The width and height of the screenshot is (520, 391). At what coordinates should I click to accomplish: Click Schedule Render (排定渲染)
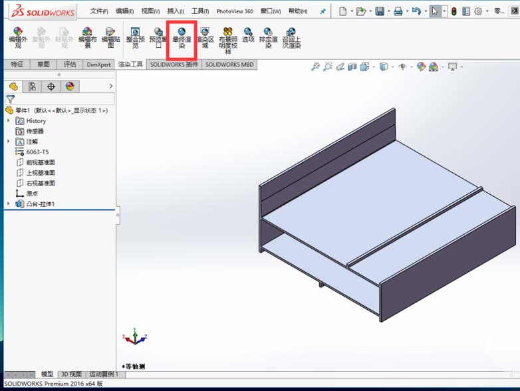pos(268,38)
